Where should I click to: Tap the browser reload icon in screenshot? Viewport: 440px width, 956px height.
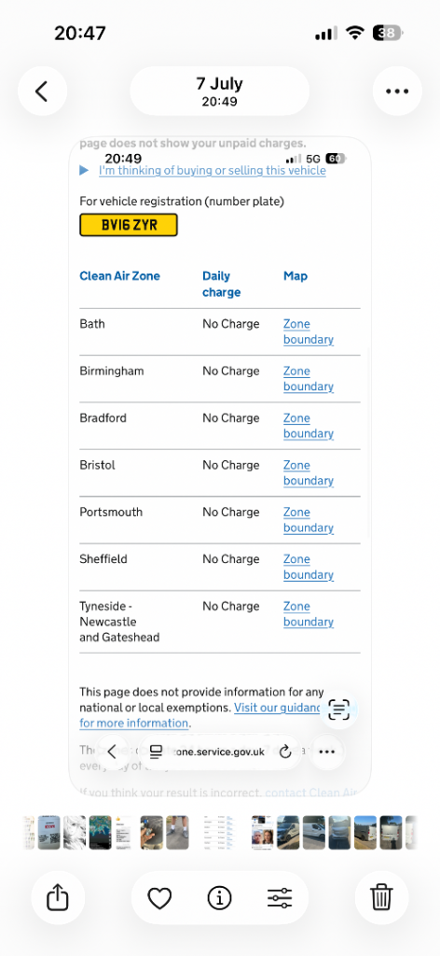pyautogui.click(x=285, y=752)
